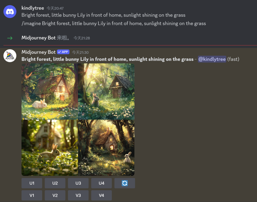The width and height of the screenshot is (257, 202).
Task: Click the green join arrow icon
Action: coord(10,38)
